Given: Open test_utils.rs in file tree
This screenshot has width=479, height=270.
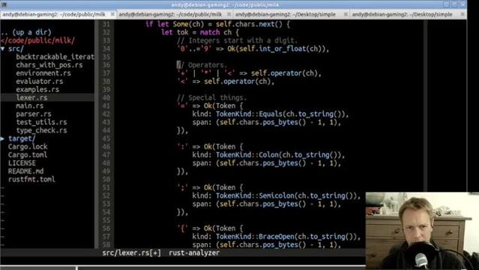Looking at the screenshot, I should coord(41,122).
